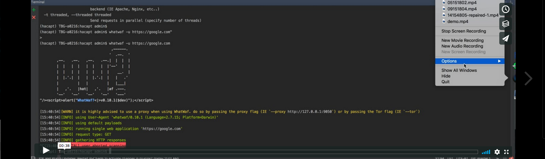Screen dimensions: 545x159
Task: Share video with the paper plane icon
Action: pyautogui.click(x=506, y=38)
